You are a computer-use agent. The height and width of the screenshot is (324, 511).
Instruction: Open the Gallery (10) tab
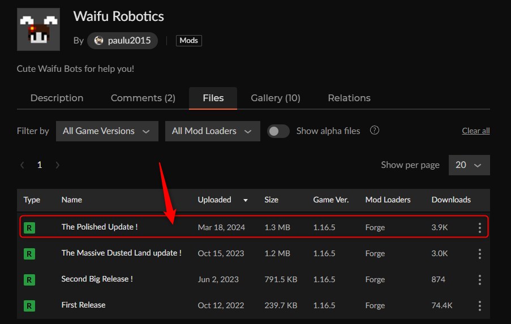[276, 98]
